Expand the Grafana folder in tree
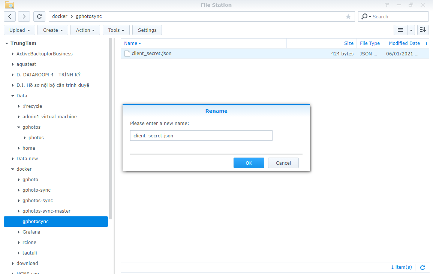The height and width of the screenshot is (274, 433). [19, 232]
